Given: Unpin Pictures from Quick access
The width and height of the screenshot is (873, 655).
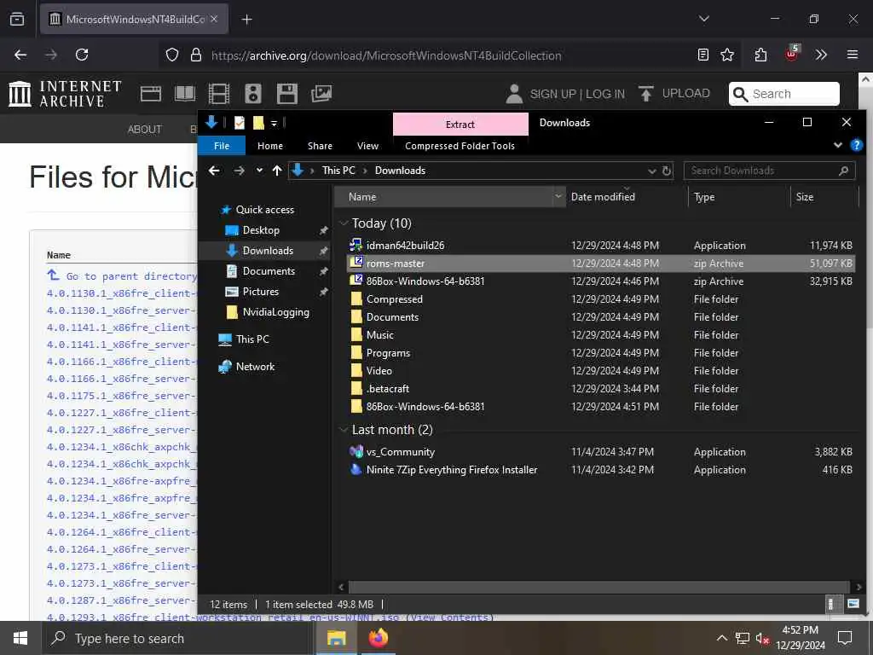Looking at the screenshot, I should click(x=323, y=292).
